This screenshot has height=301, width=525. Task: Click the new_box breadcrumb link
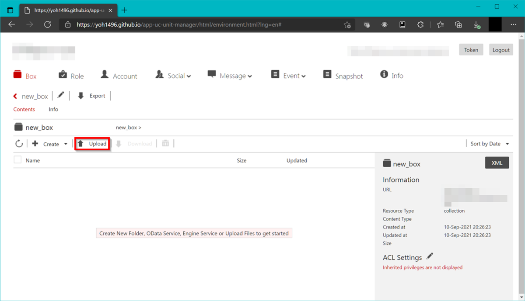(x=126, y=128)
